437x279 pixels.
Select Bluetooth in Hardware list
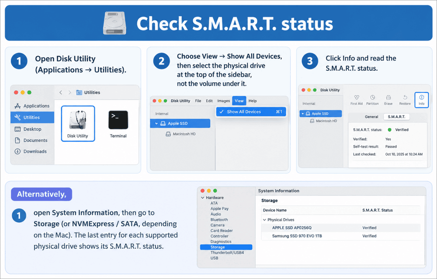pyautogui.click(x=219, y=220)
